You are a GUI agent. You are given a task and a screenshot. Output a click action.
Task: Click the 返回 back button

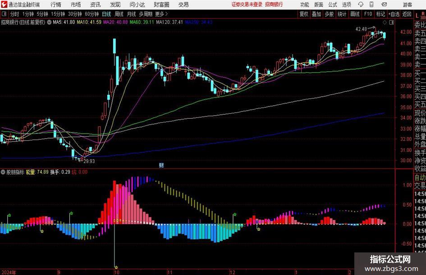point(407,14)
